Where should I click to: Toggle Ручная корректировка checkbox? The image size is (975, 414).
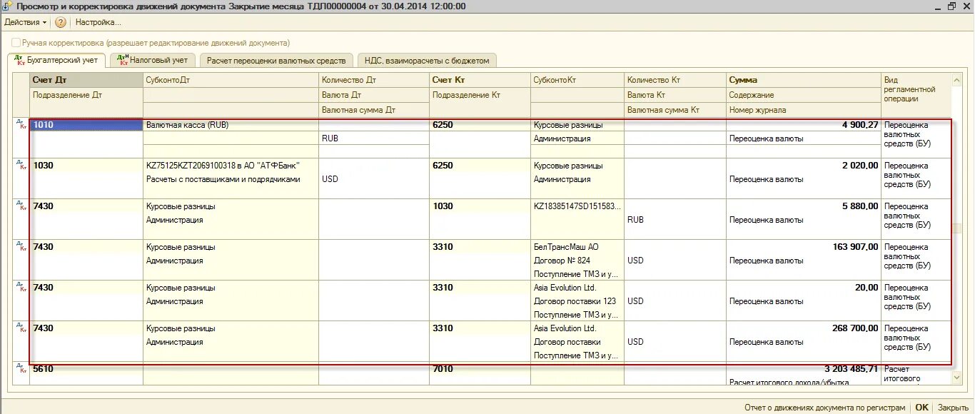point(16,43)
